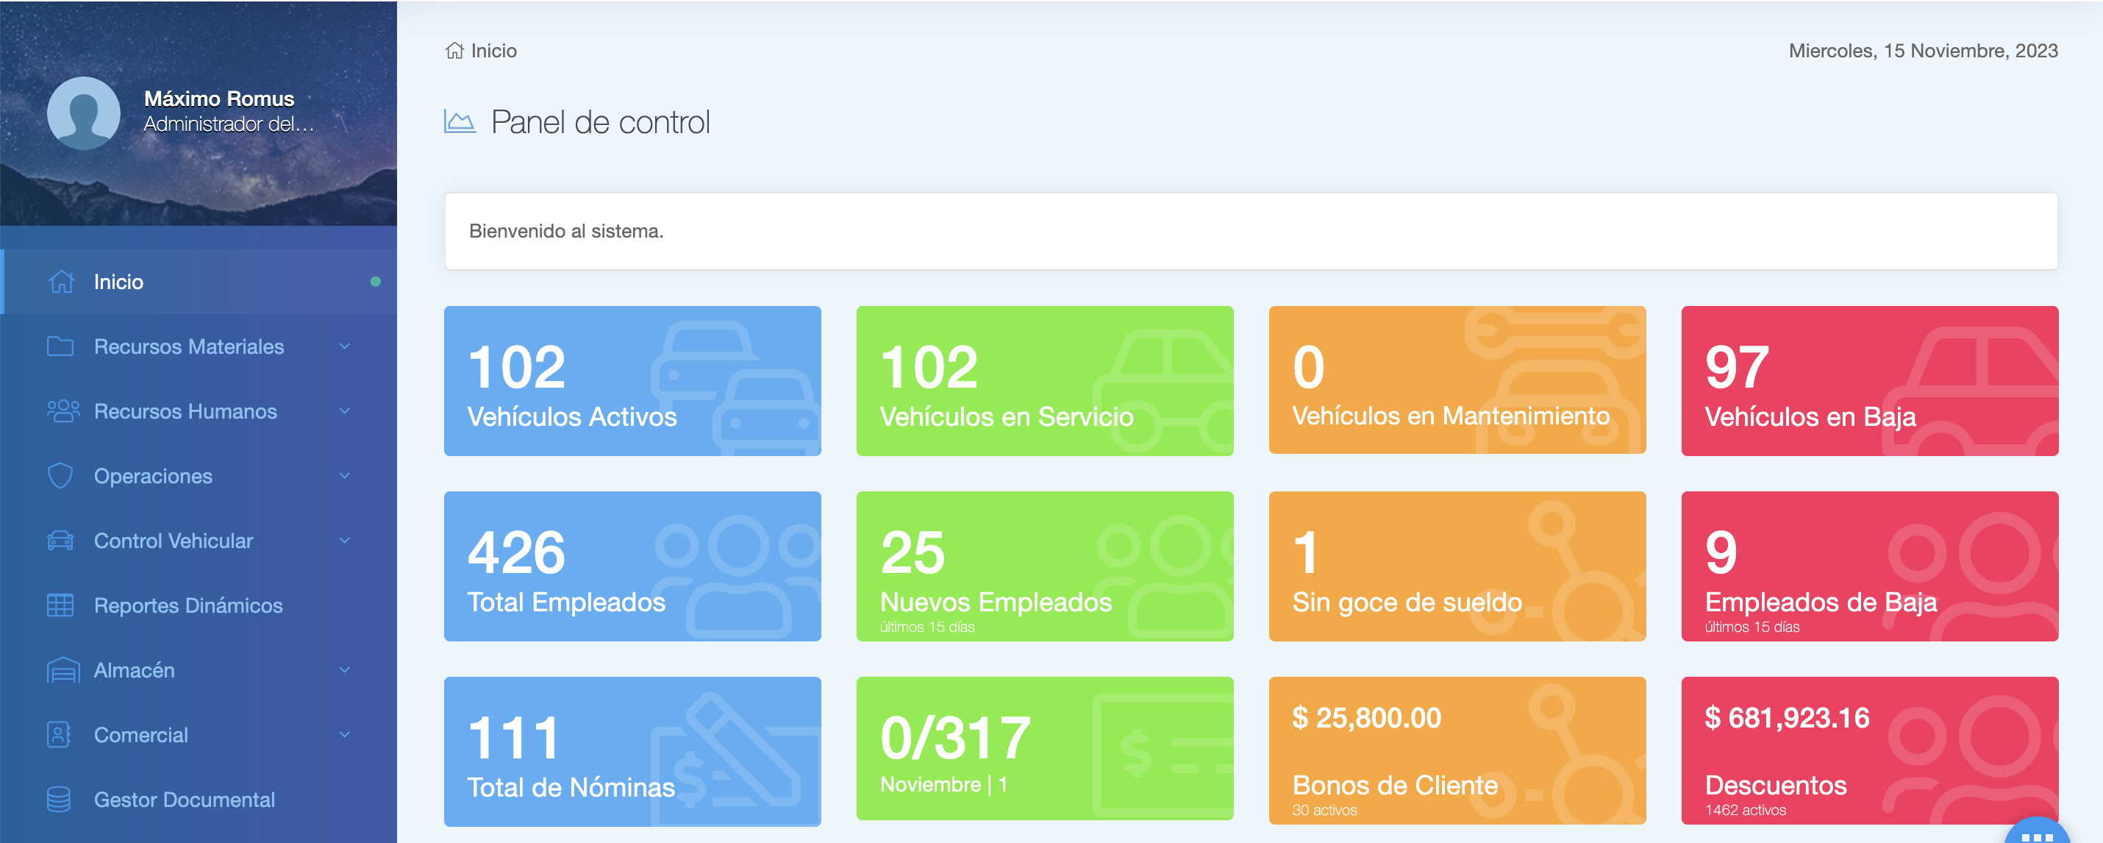The width and height of the screenshot is (2103, 843).
Task: Click the people icon for Recursos Humanos
Action: click(63, 411)
